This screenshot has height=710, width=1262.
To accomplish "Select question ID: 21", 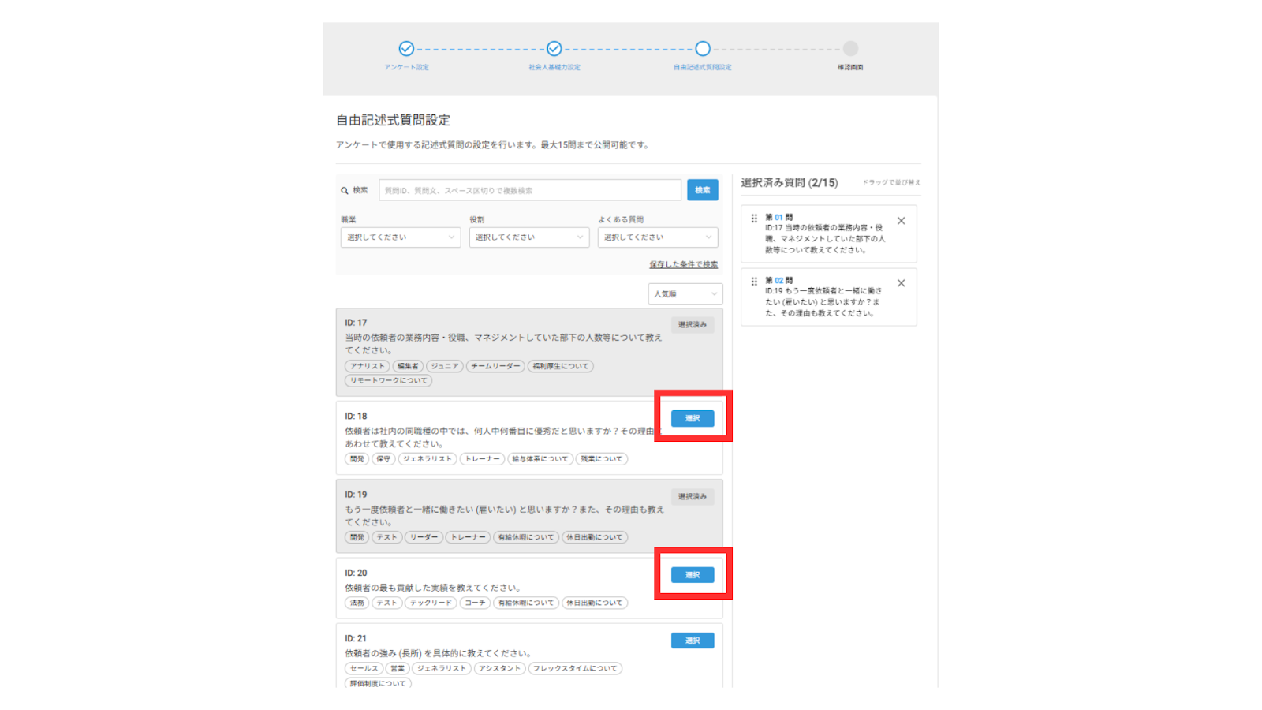I will click(693, 641).
